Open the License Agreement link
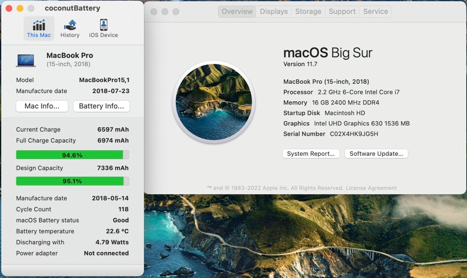467x278 pixels. [371, 188]
